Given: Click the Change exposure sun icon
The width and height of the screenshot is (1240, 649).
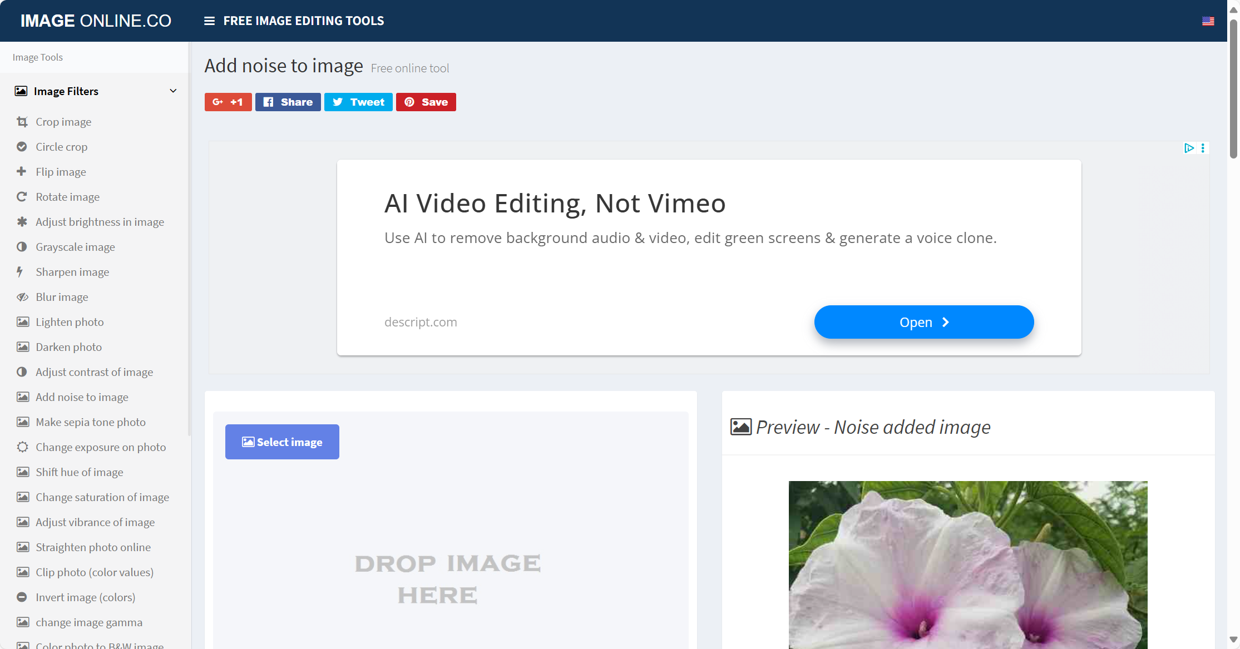Looking at the screenshot, I should click(22, 447).
